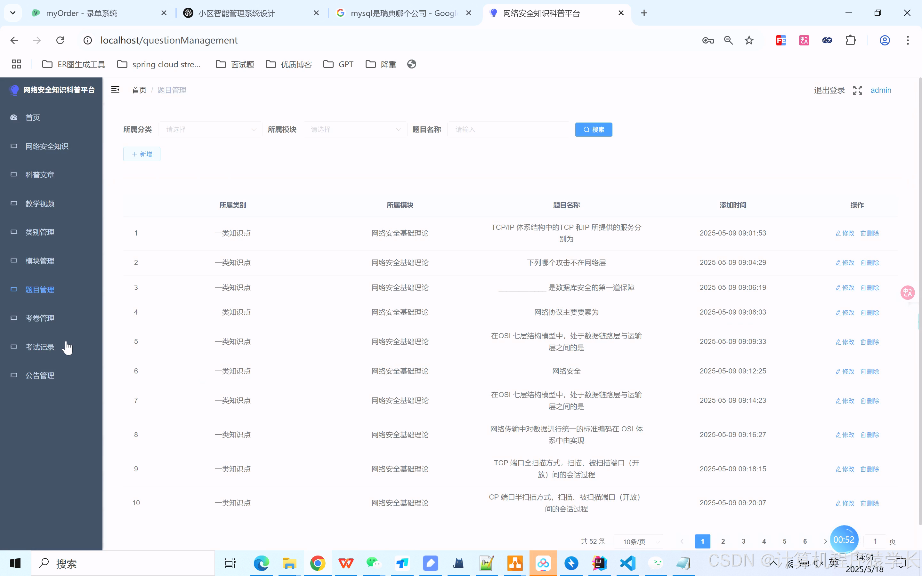Click the 退出登录 logout link
This screenshot has width=922, height=576.
[829, 90]
